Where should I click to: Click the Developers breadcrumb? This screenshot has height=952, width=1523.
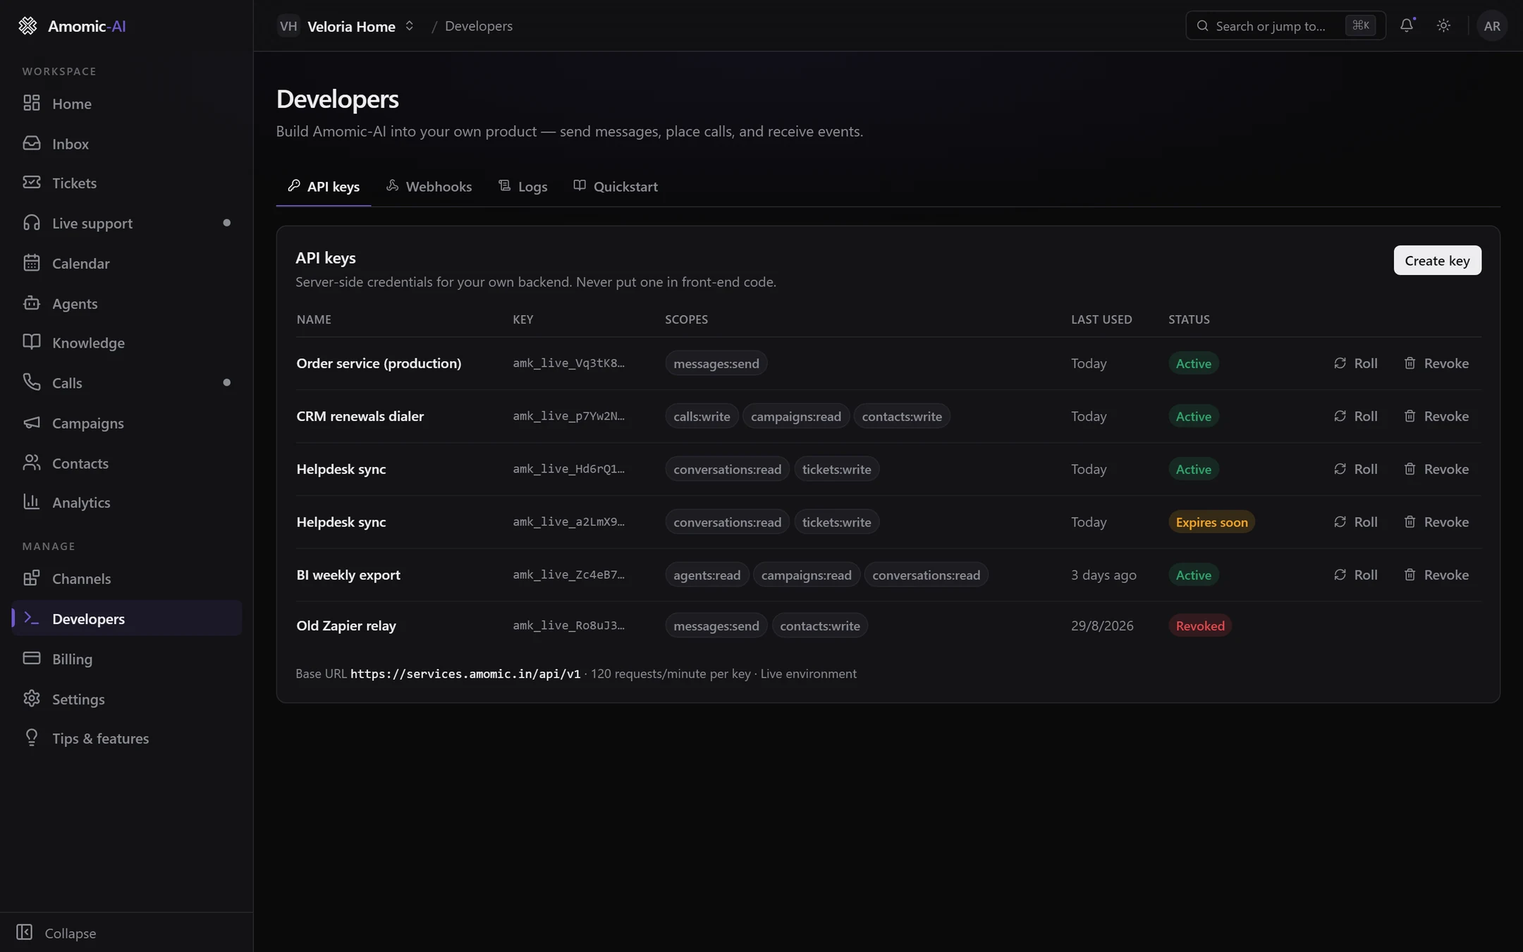479,26
